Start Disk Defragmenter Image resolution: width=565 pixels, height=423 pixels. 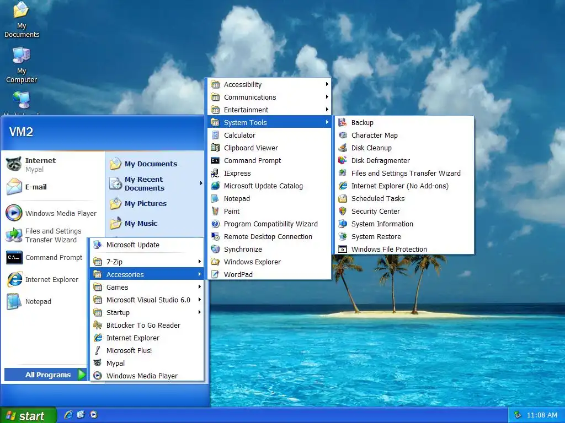[404, 160]
